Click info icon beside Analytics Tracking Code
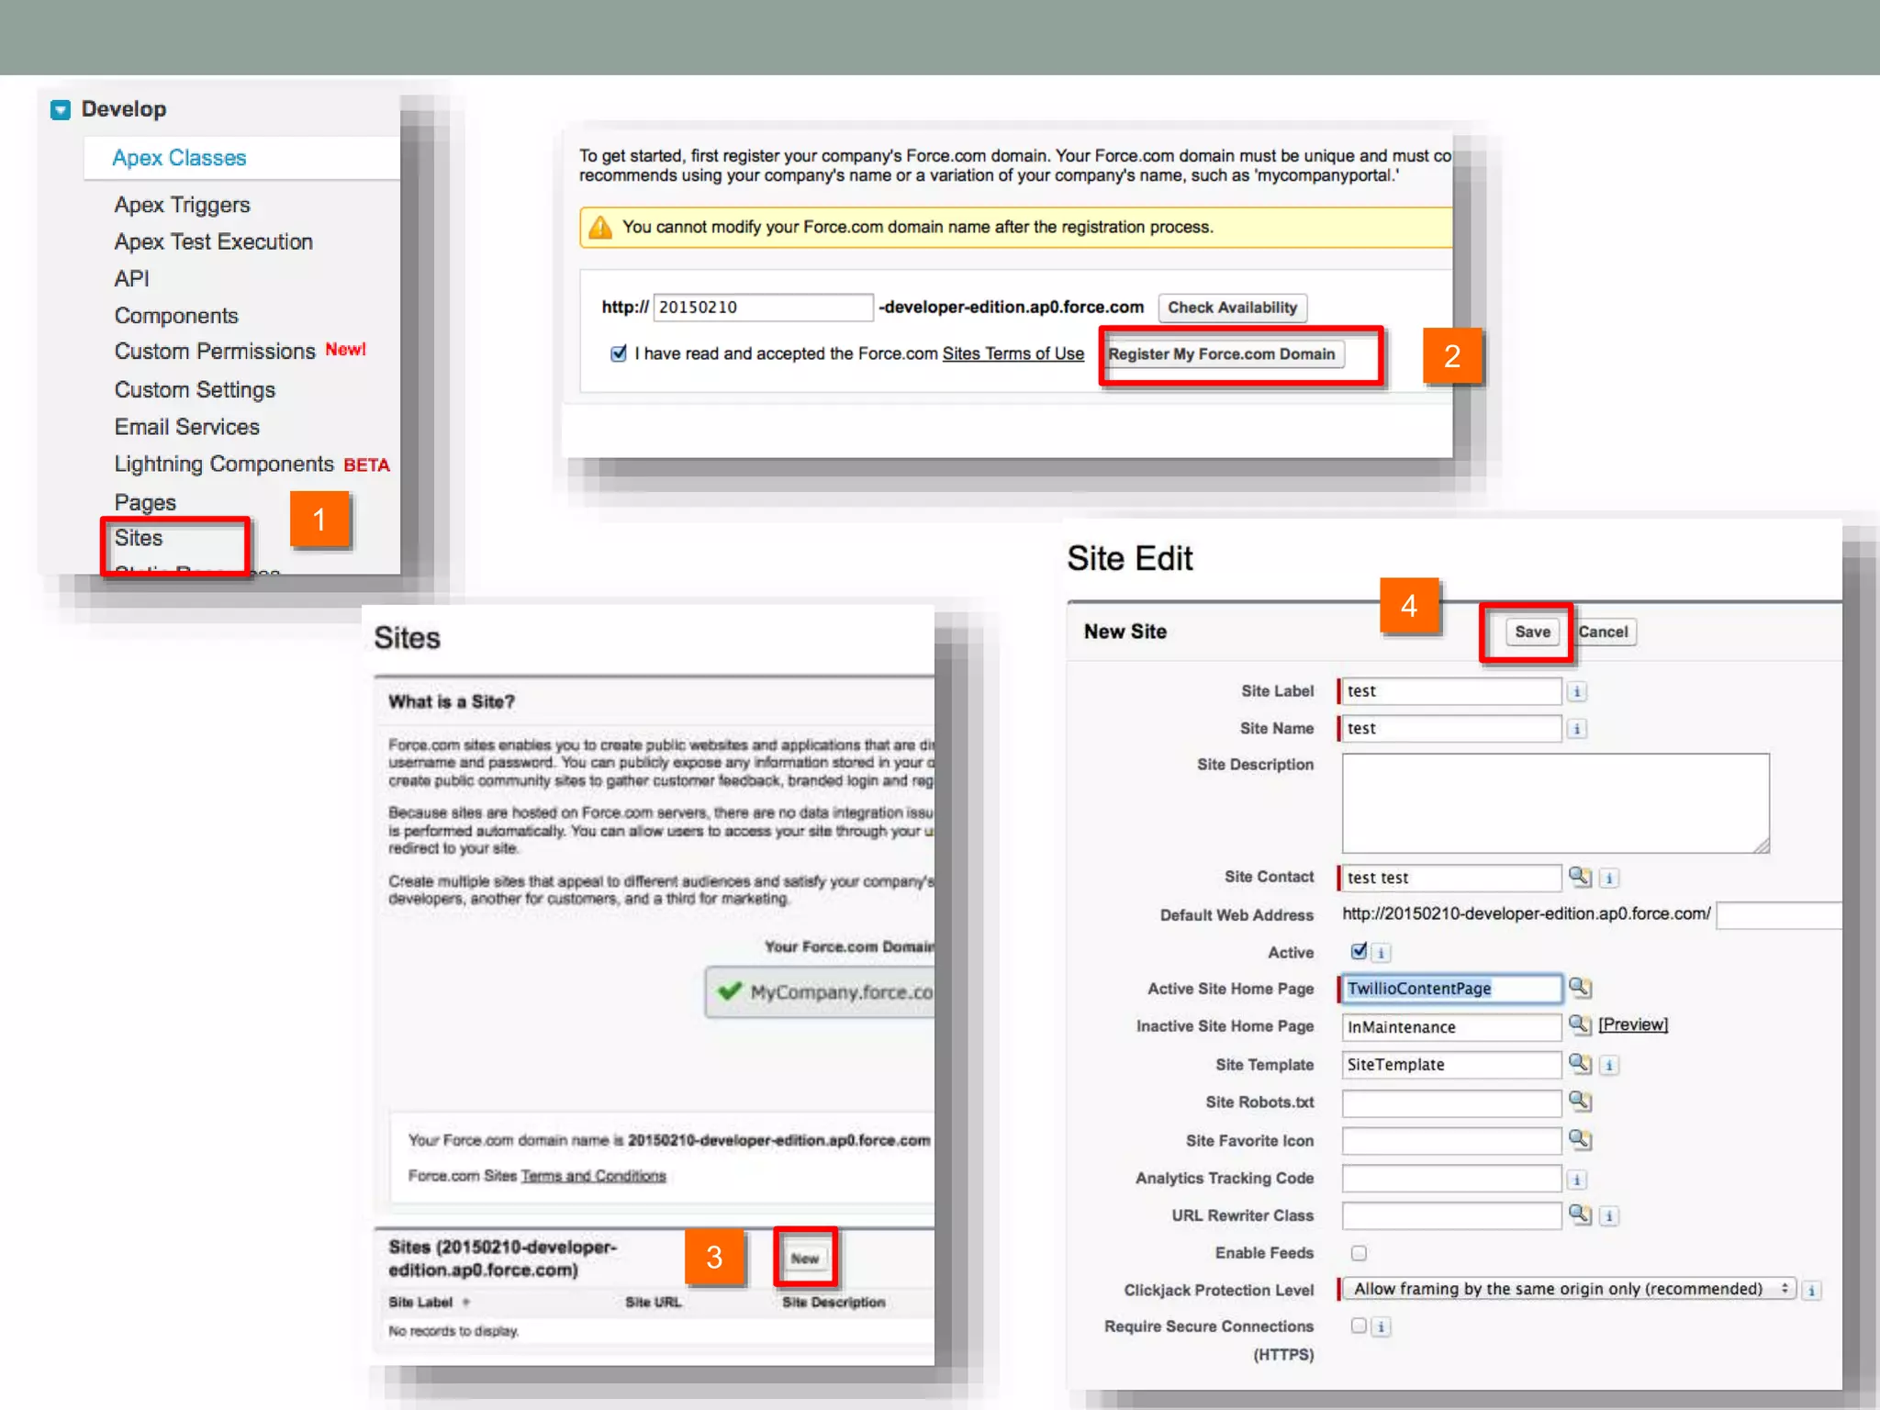1880x1410 pixels. (x=1576, y=1180)
